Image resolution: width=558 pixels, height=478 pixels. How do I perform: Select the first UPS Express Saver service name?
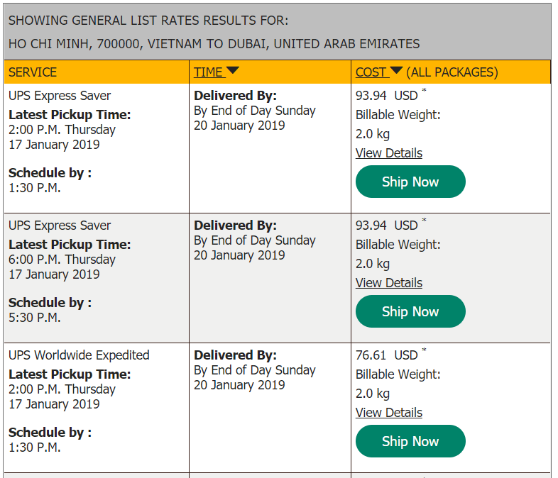point(60,96)
